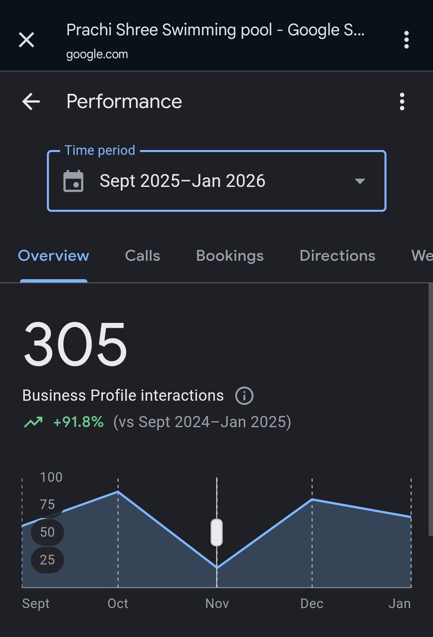Click the green trending-up arrow icon
This screenshot has height=637, width=433.
coord(34,422)
